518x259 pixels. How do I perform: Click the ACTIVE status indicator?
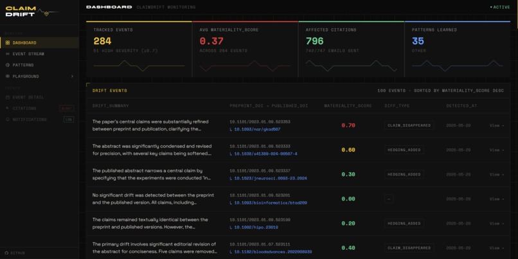[500, 7]
